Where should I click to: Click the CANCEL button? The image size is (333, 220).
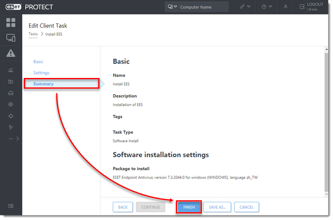[246, 207]
